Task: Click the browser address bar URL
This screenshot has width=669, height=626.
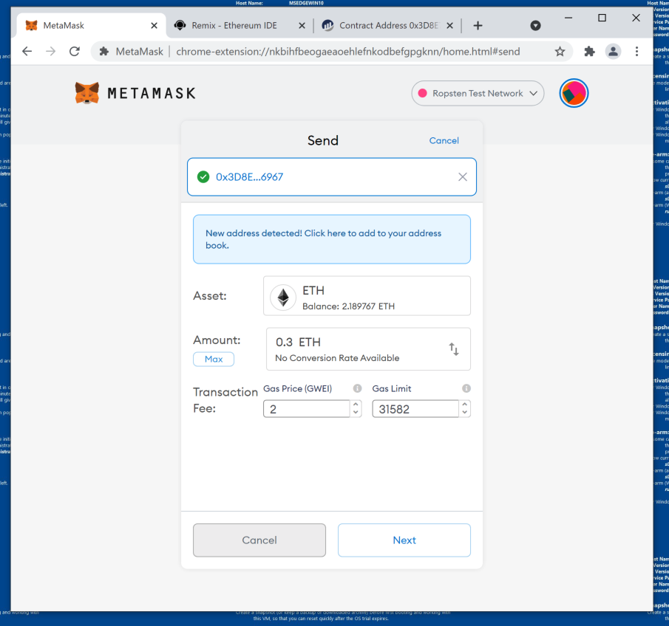Action: [x=347, y=52]
